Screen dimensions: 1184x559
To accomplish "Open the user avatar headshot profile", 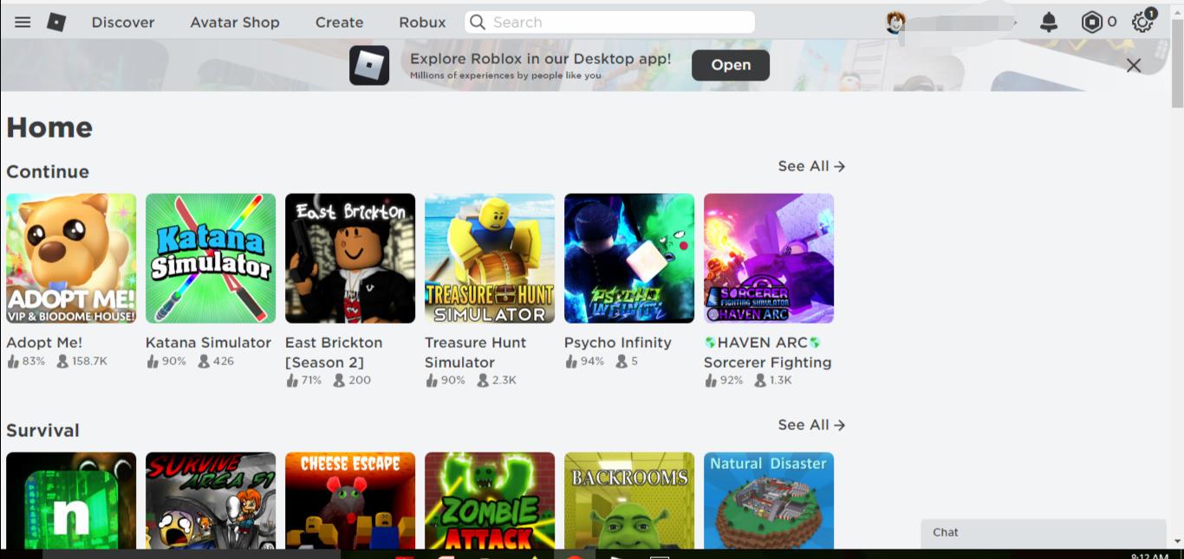I will coord(895,22).
